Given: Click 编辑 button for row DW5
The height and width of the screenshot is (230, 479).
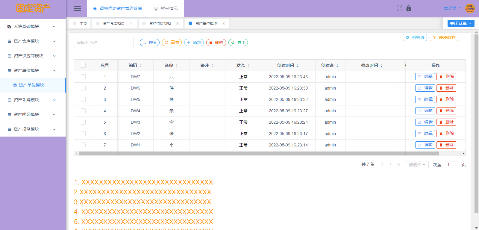Looking at the screenshot, I should point(425,99).
